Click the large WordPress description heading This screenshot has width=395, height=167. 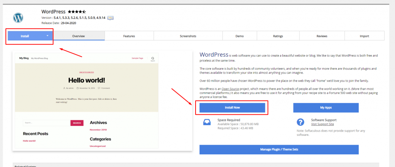[214, 55]
